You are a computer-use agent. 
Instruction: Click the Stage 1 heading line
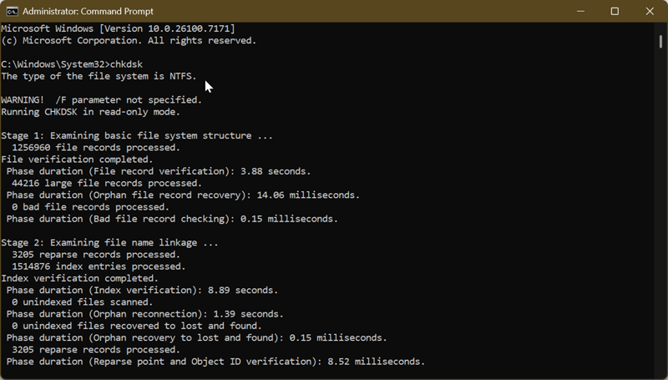(137, 135)
